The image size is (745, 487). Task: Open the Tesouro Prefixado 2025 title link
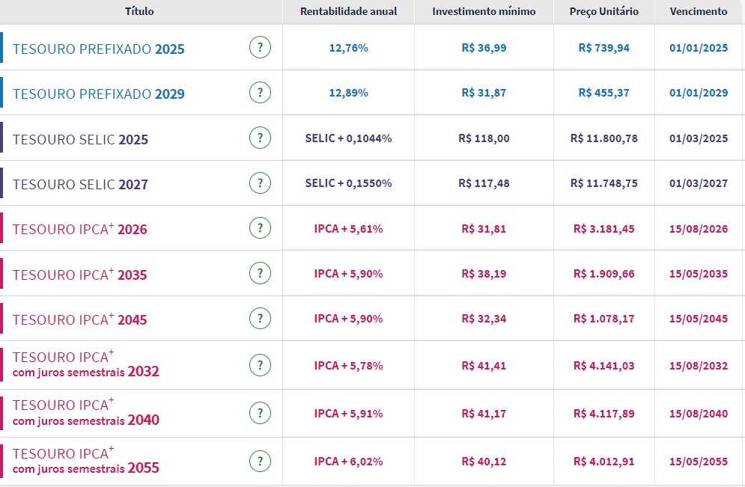pyautogui.click(x=99, y=49)
